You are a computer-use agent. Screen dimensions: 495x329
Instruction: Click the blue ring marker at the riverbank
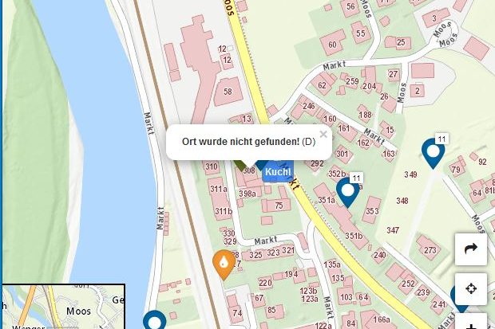[155, 320]
